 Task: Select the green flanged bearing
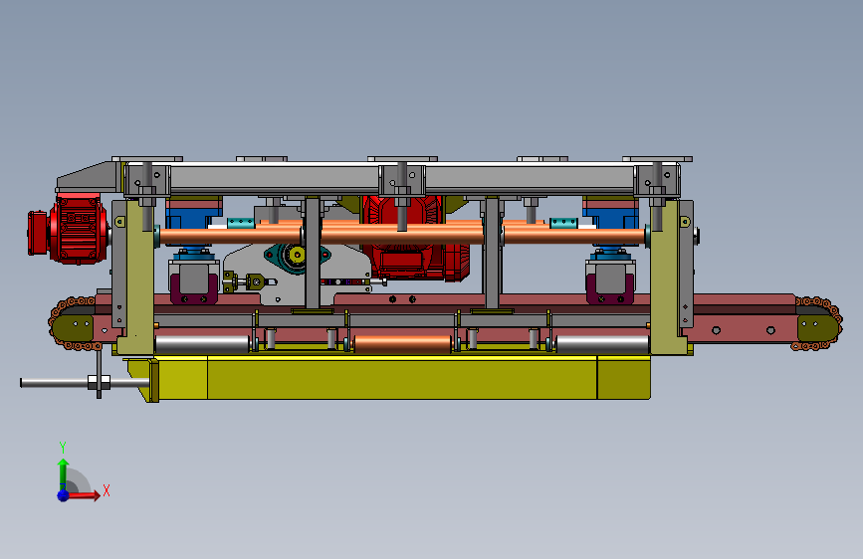[x=298, y=256]
